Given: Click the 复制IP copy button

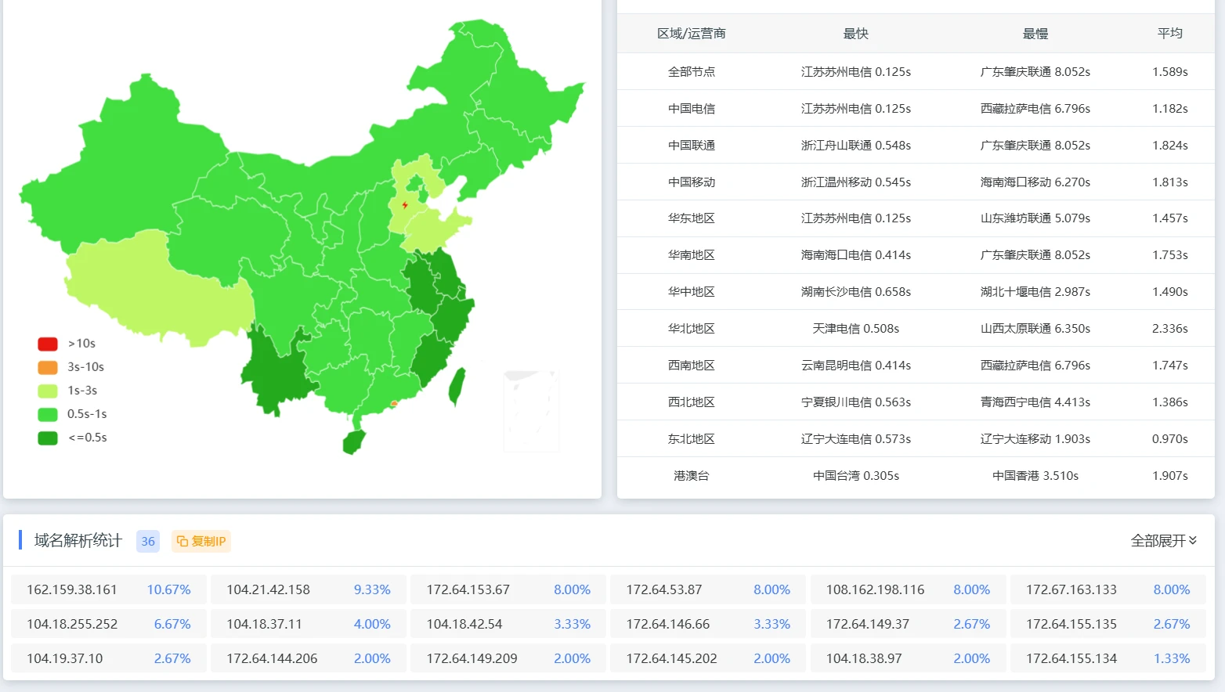Looking at the screenshot, I should tap(201, 541).
